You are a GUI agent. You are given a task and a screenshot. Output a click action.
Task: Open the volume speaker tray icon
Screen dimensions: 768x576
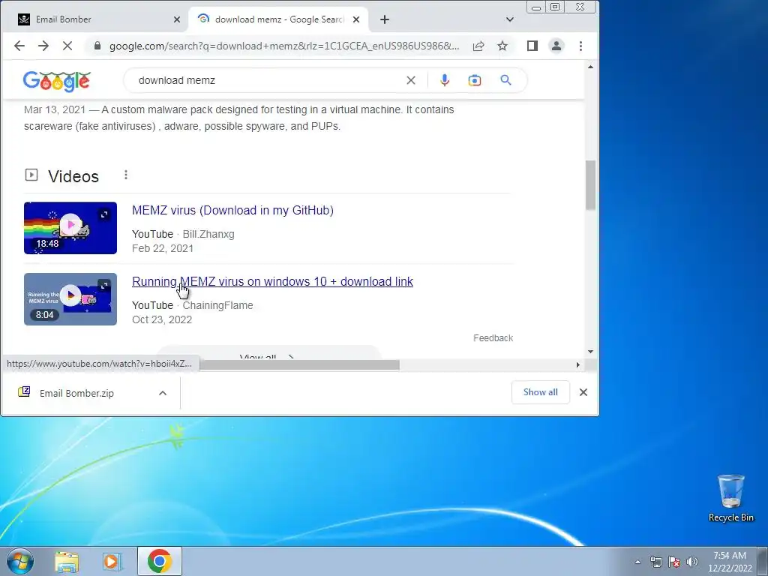(692, 562)
